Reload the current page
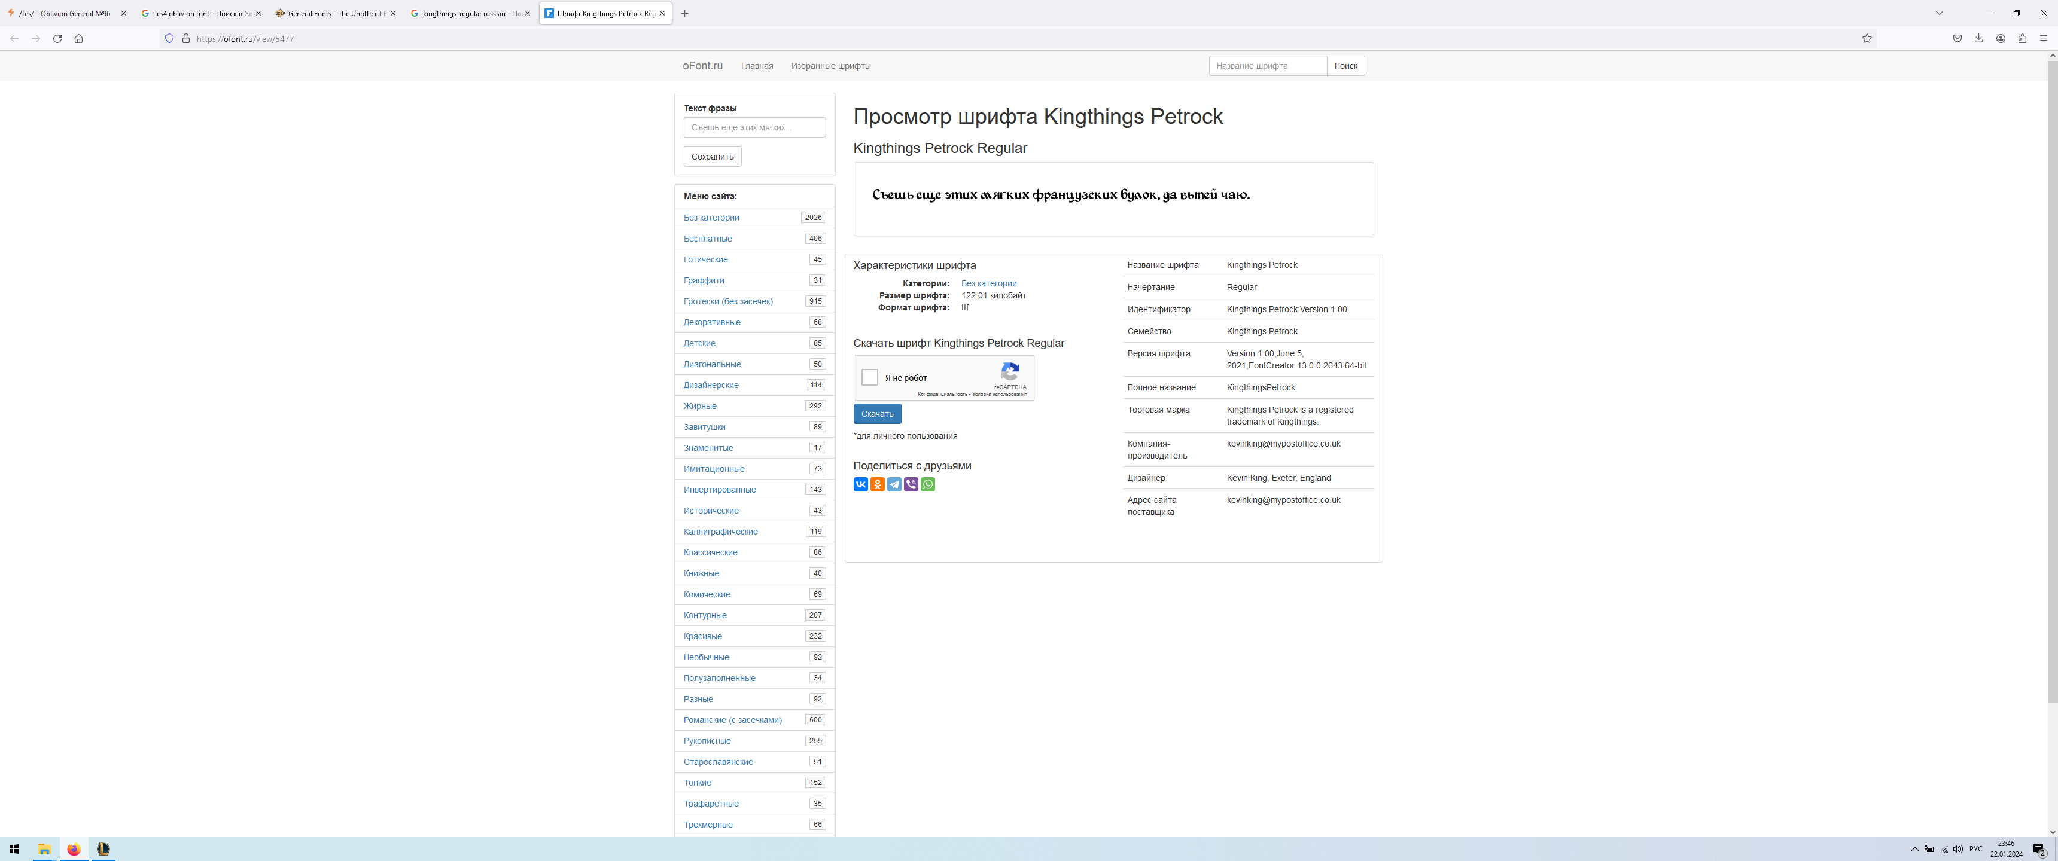Viewport: 2058px width, 861px height. click(57, 38)
